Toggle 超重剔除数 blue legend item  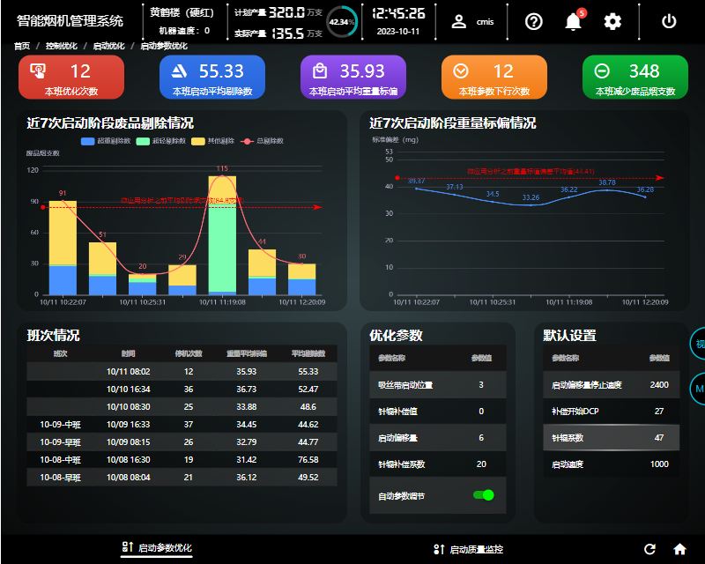(106, 141)
